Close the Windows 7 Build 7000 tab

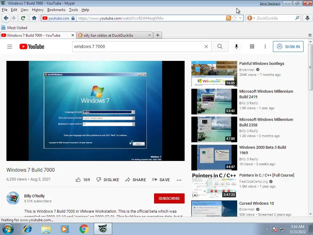tap(73, 35)
